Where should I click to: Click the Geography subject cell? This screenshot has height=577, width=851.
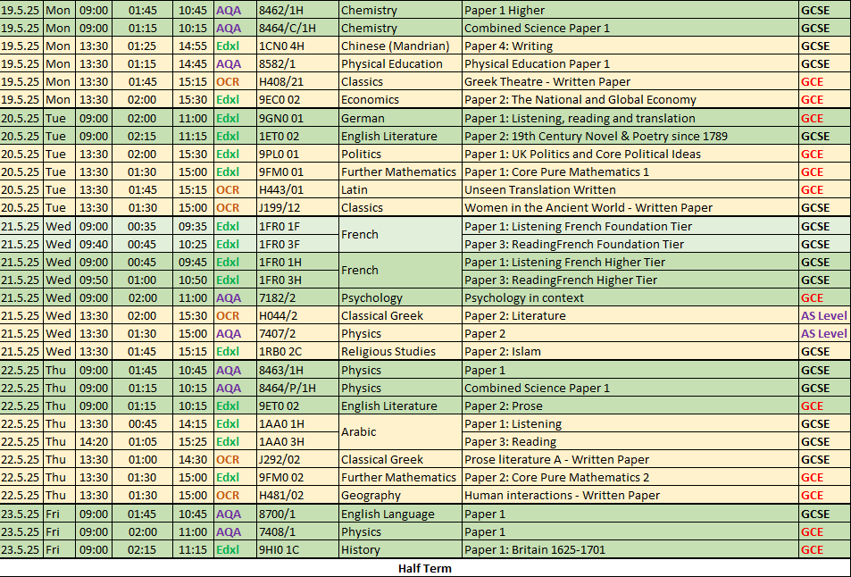click(399, 495)
